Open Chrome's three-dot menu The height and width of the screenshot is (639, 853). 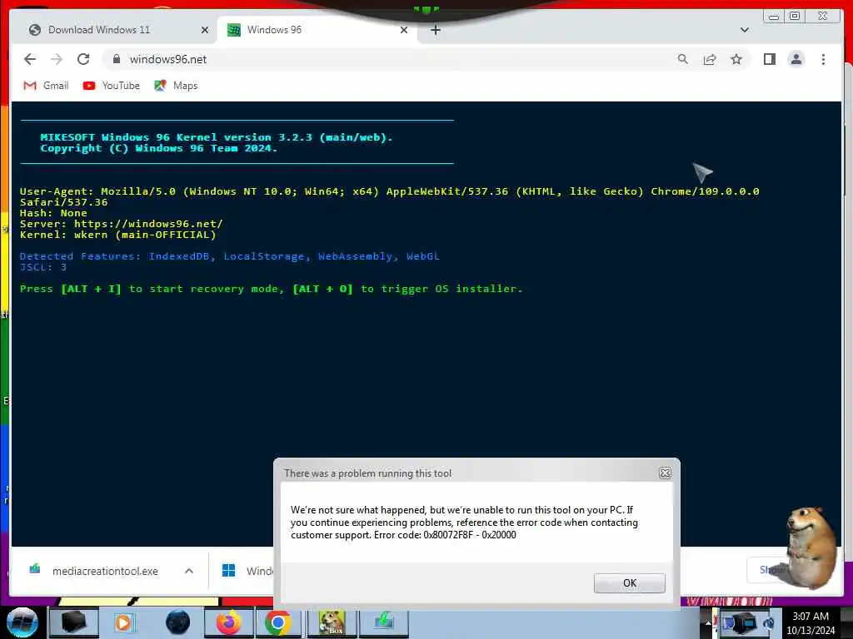pyautogui.click(x=823, y=59)
